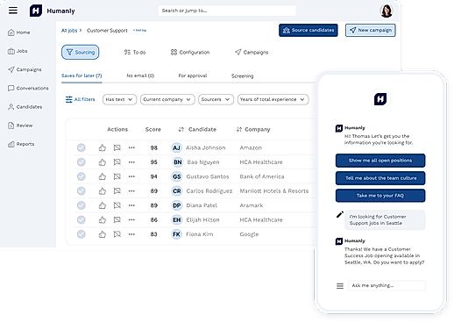Thumbs up Aisha Johnson
454x323 pixels.
pos(103,147)
